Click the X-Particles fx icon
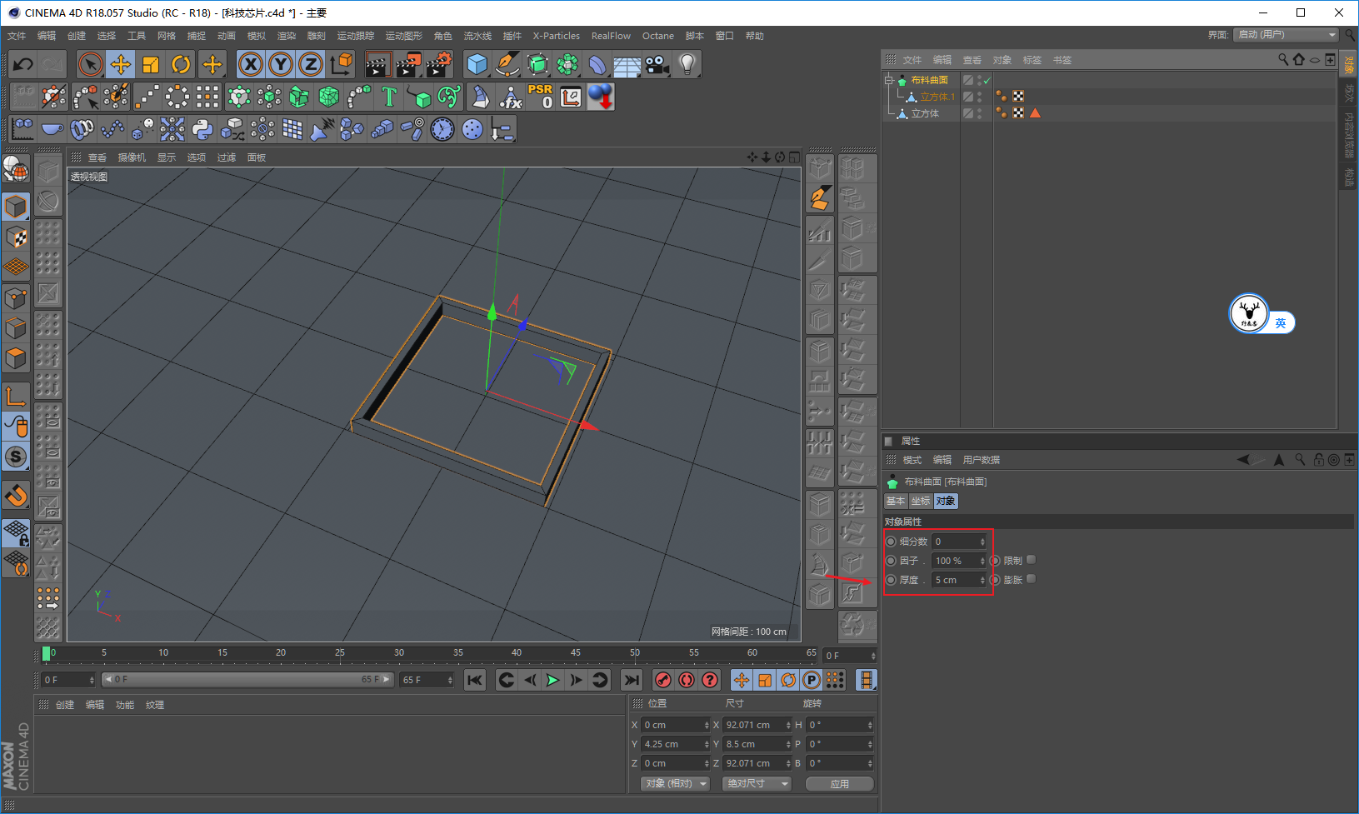The height and width of the screenshot is (814, 1359). [510, 97]
